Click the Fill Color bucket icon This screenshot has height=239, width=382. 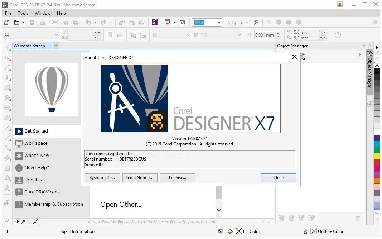click(x=231, y=231)
